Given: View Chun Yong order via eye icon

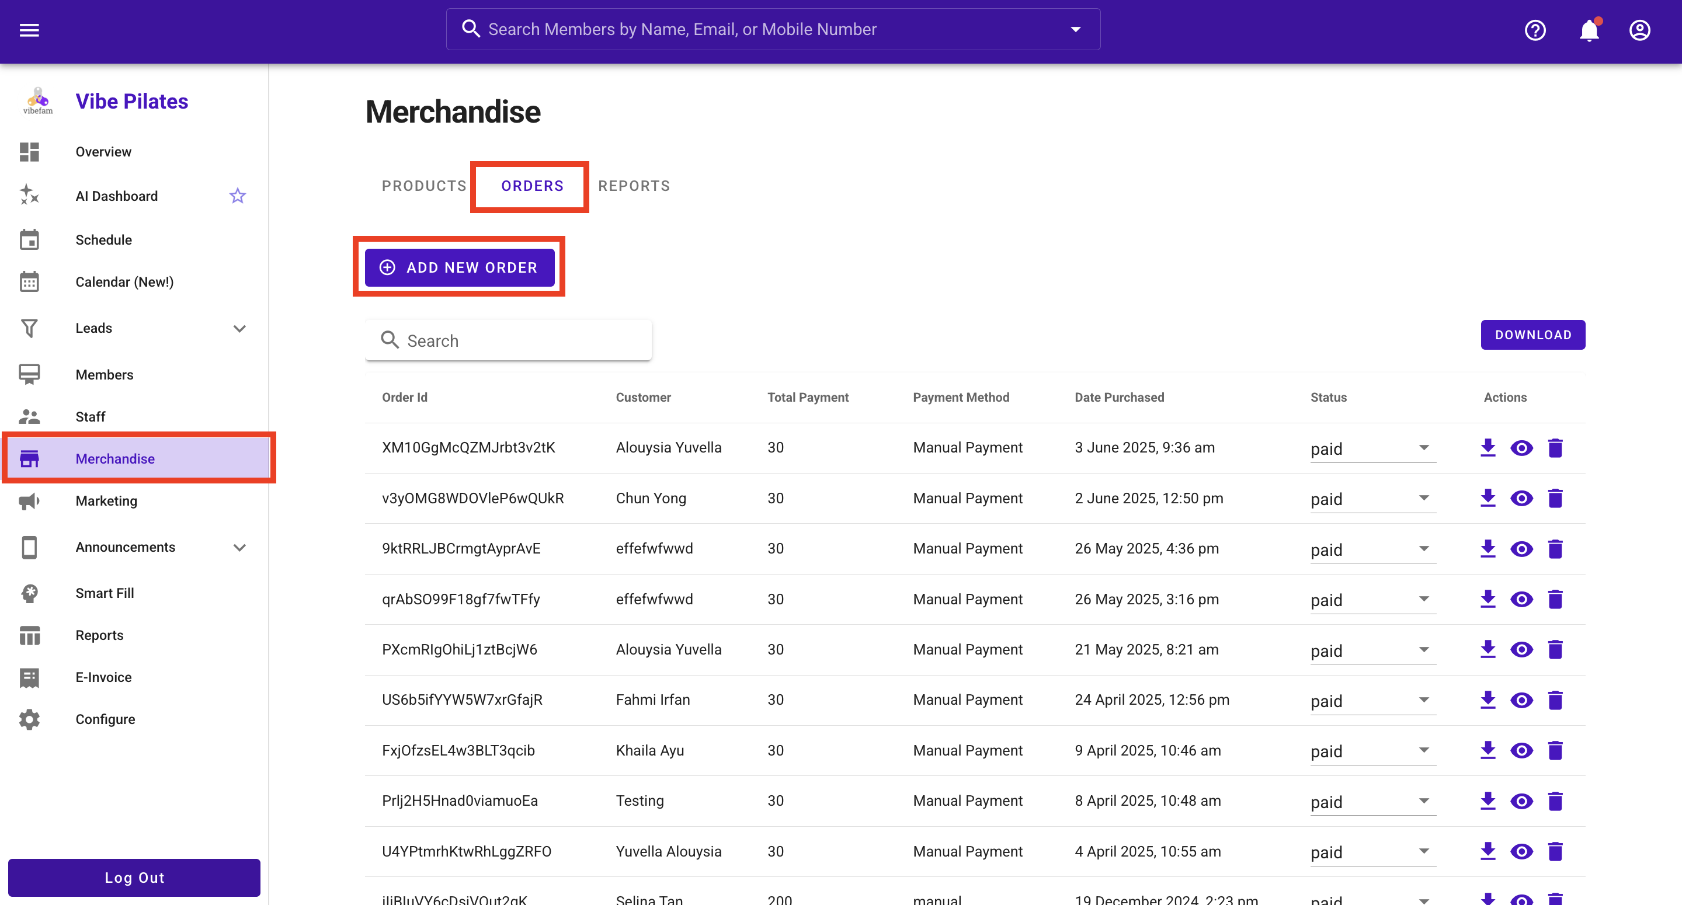Looking at the screenshot, I should (1521, 498).
